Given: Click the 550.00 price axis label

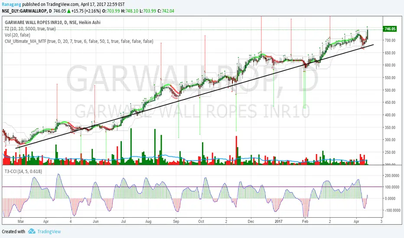Looking at the screenshot, I should point(390,78).
